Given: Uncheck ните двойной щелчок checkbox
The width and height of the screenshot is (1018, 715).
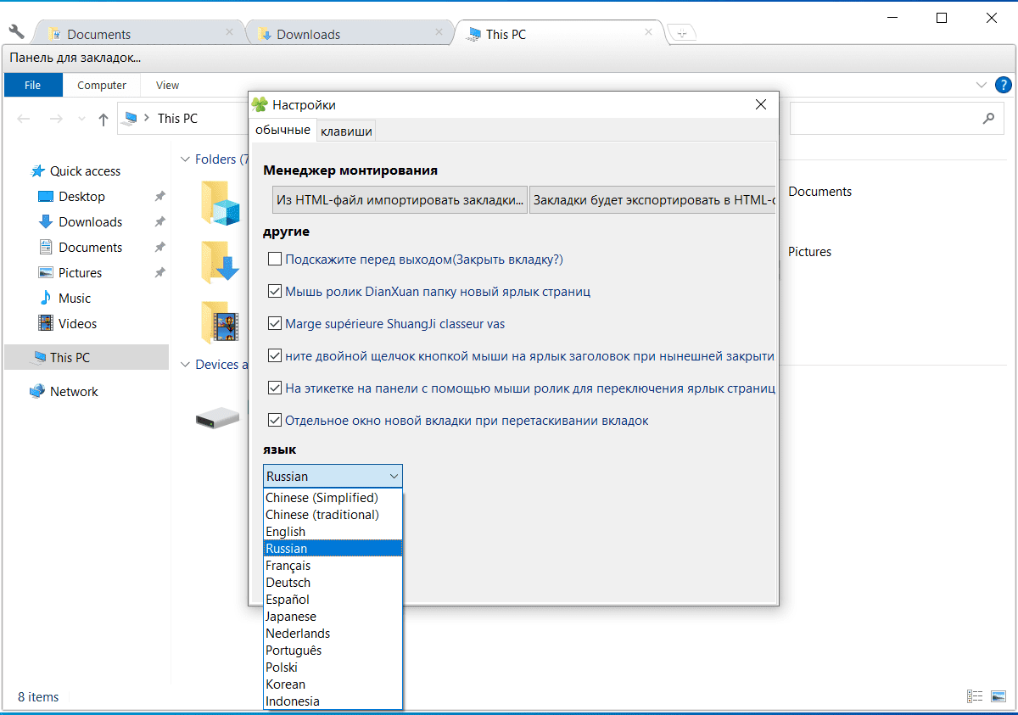Looking at the screenshot, I should (274, 356).
